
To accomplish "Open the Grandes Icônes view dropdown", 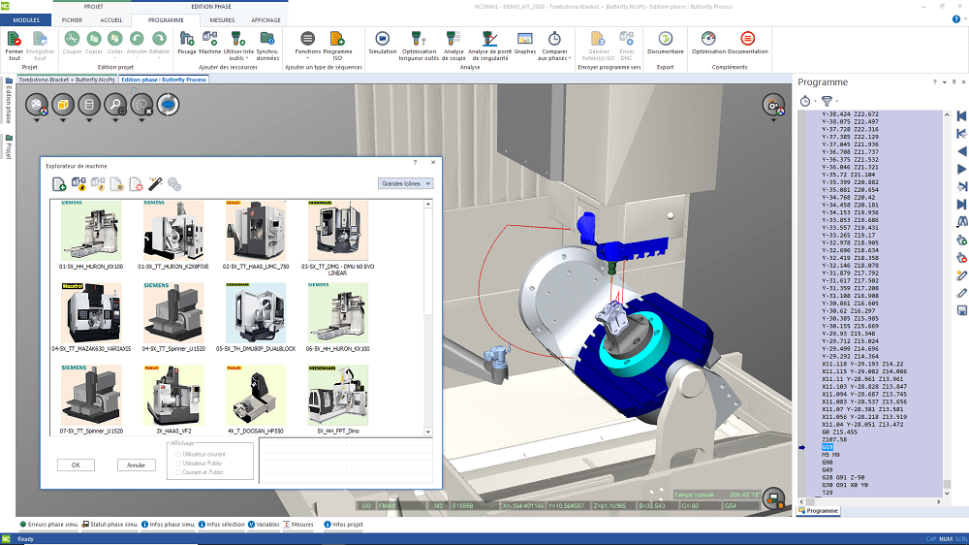I will click(405, 183).
